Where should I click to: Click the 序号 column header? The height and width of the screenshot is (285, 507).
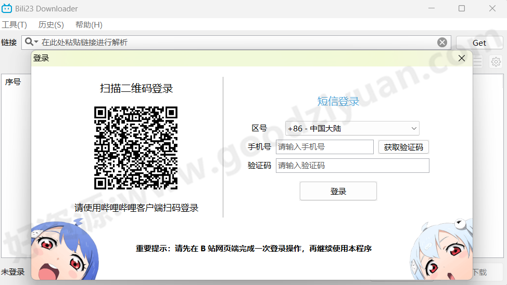pyautogui.click(x=13, y=82)
